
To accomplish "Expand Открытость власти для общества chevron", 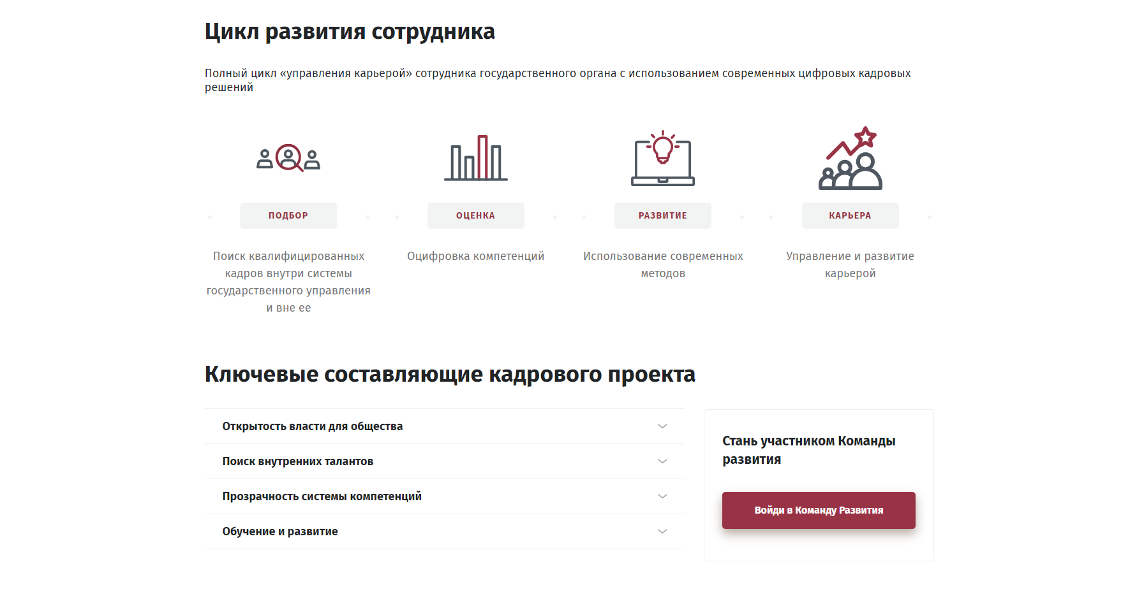I will coord(662,426).
